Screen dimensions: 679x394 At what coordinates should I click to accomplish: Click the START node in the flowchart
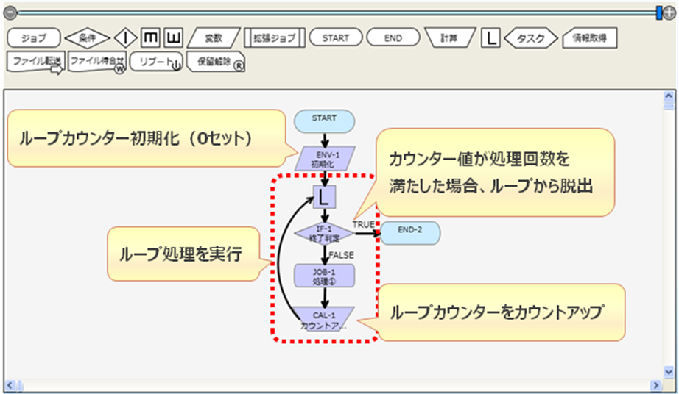(x=324, y=121)
